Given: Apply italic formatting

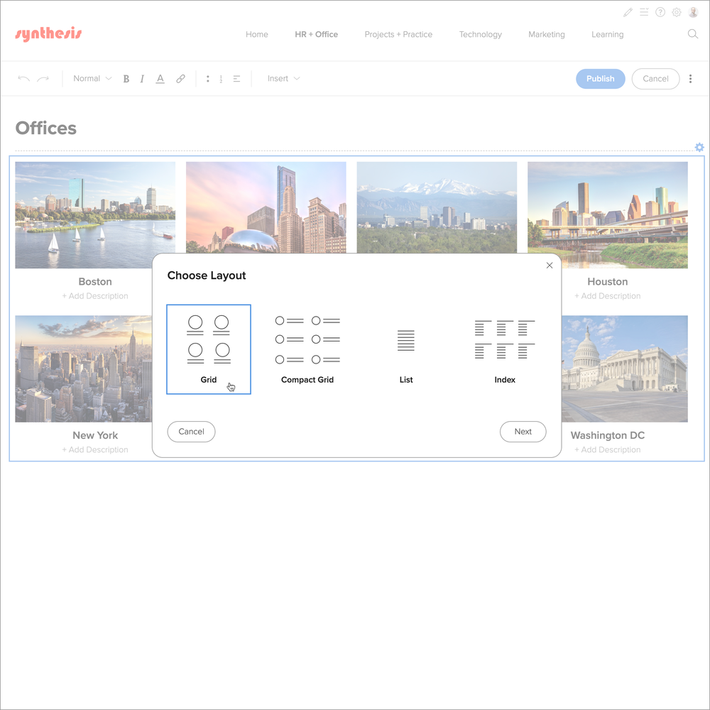Looking at the screenshot, I should [142, 78].
